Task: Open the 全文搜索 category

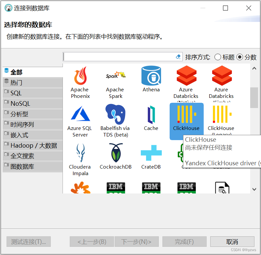Action: [x=33, y=156]
